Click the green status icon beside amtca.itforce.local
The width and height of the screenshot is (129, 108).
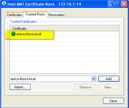13,34
